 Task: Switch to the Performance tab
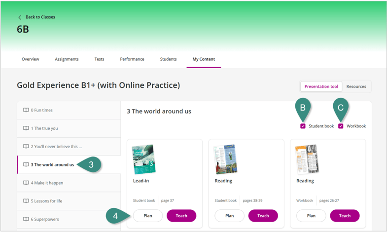coord(132,59)
